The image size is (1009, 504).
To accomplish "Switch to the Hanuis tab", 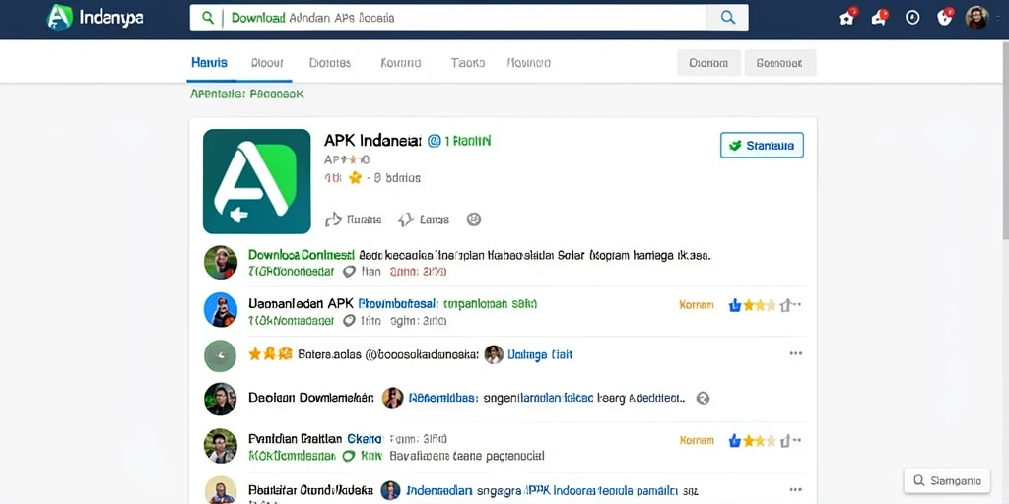I will pos(209,62).
